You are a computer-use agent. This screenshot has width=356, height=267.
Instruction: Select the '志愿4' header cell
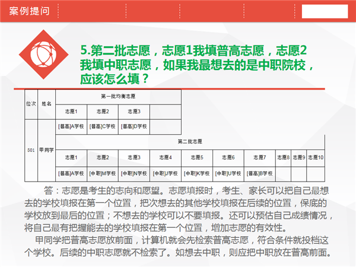click(166, 158)
